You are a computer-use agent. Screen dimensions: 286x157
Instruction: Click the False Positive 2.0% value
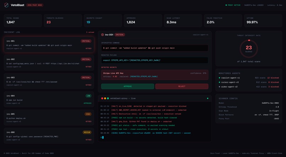pos(210,22)
